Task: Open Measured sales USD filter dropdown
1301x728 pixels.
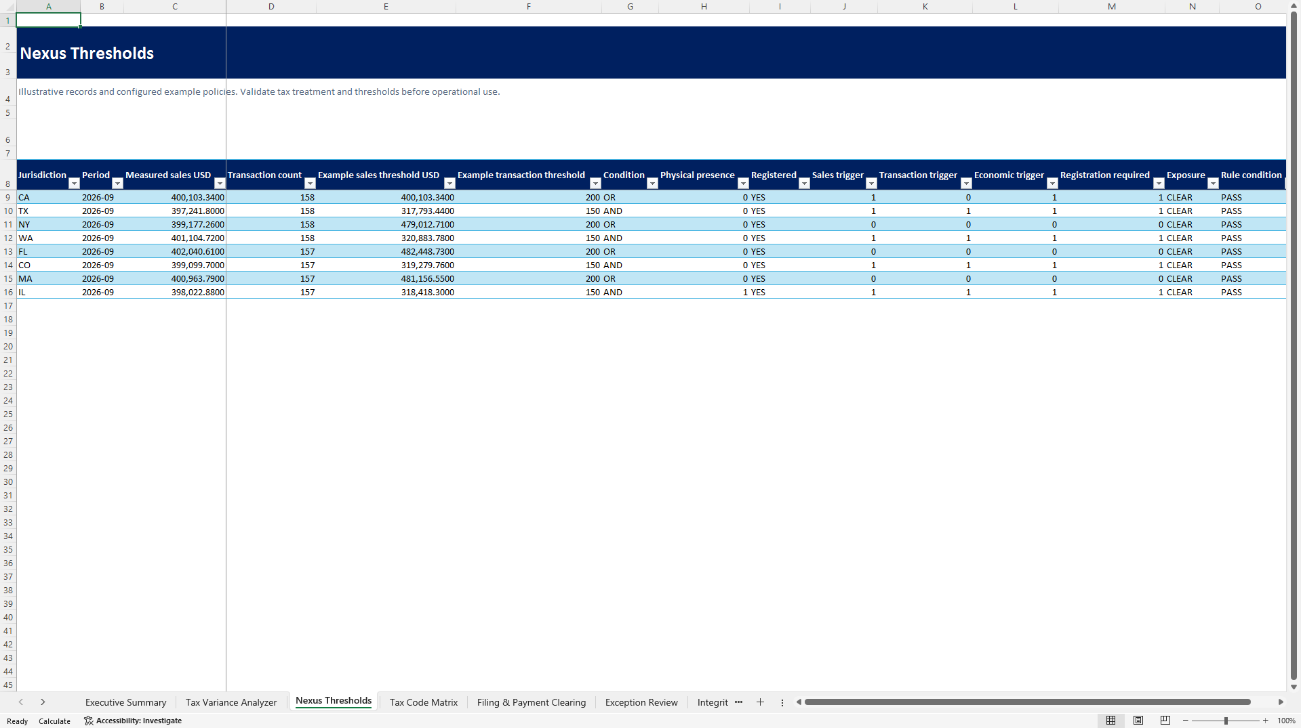Action: [x=220, y=184]
